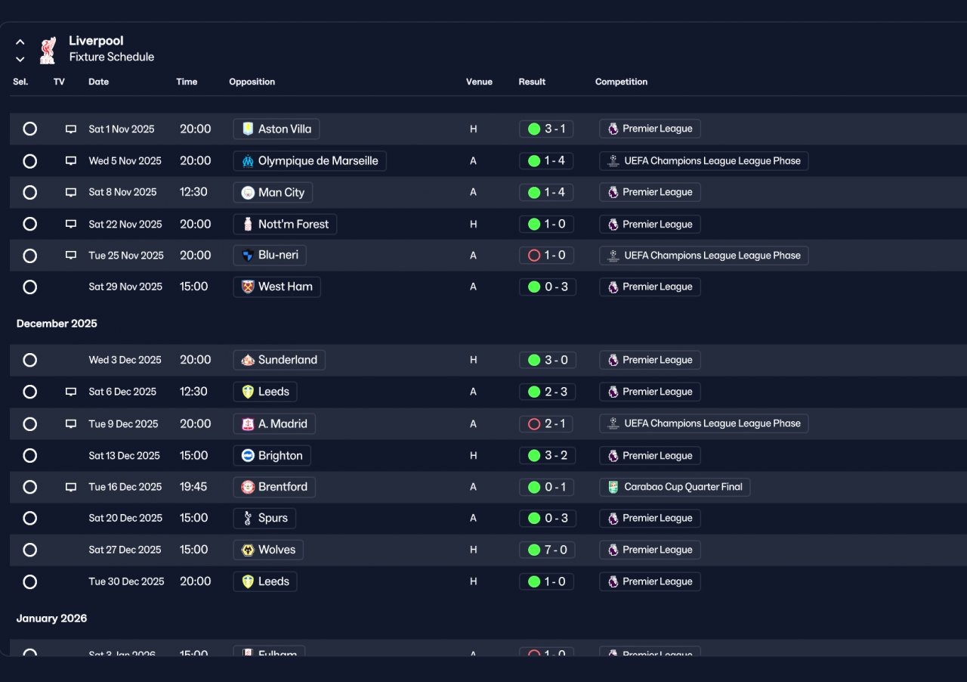Open the 0 - 1 Brentford result

click(546, 487)
